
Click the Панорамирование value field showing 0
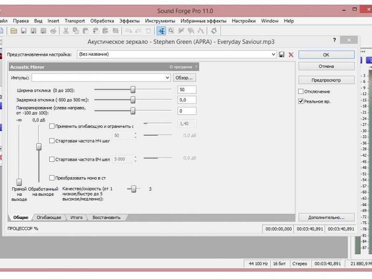tap(187, 111)
